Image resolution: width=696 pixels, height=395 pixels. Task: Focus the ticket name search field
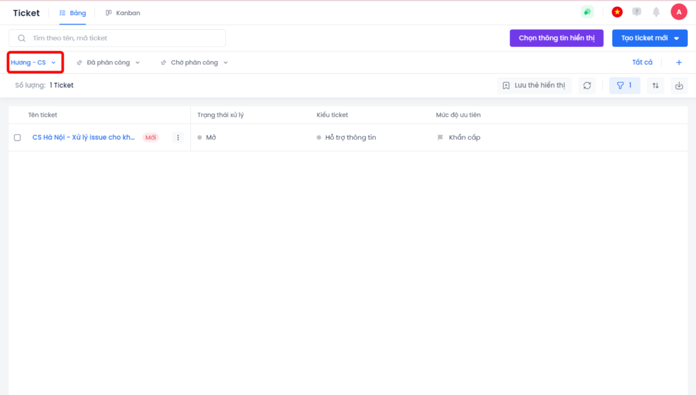click(x=117, y=38)
